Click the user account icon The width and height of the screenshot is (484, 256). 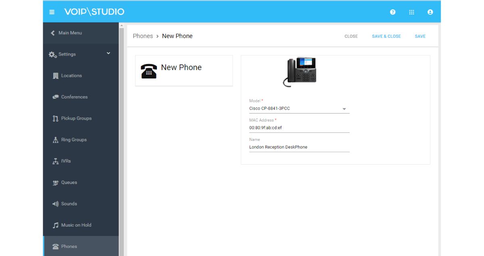pyautogui.click(x=430, y=12)
